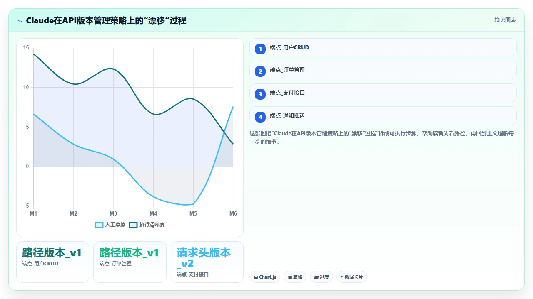The height and width of the screenshot is (299, 533).
Task: Click the M5 x-axis label
Action: click(x=193, y=213)
